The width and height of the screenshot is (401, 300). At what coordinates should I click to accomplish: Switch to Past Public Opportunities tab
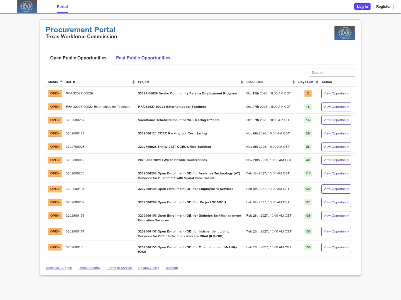pyautogui.click(x=143, y=58)
